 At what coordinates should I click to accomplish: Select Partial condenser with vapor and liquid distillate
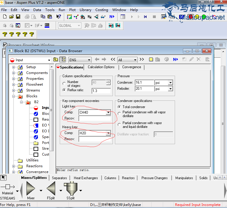tap(119, 124)
